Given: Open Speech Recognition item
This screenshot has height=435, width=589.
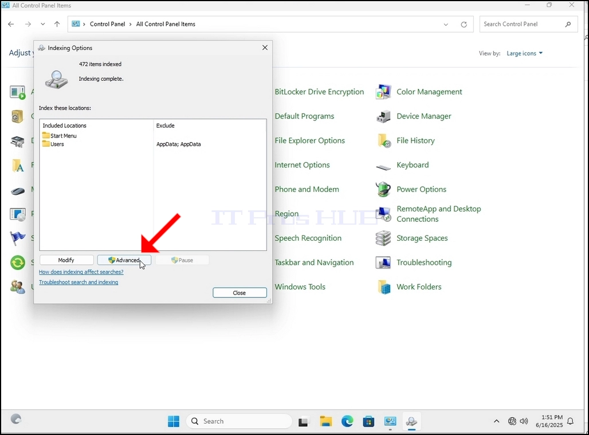Looking at the screenshot, I should click(x=308, y=238).
